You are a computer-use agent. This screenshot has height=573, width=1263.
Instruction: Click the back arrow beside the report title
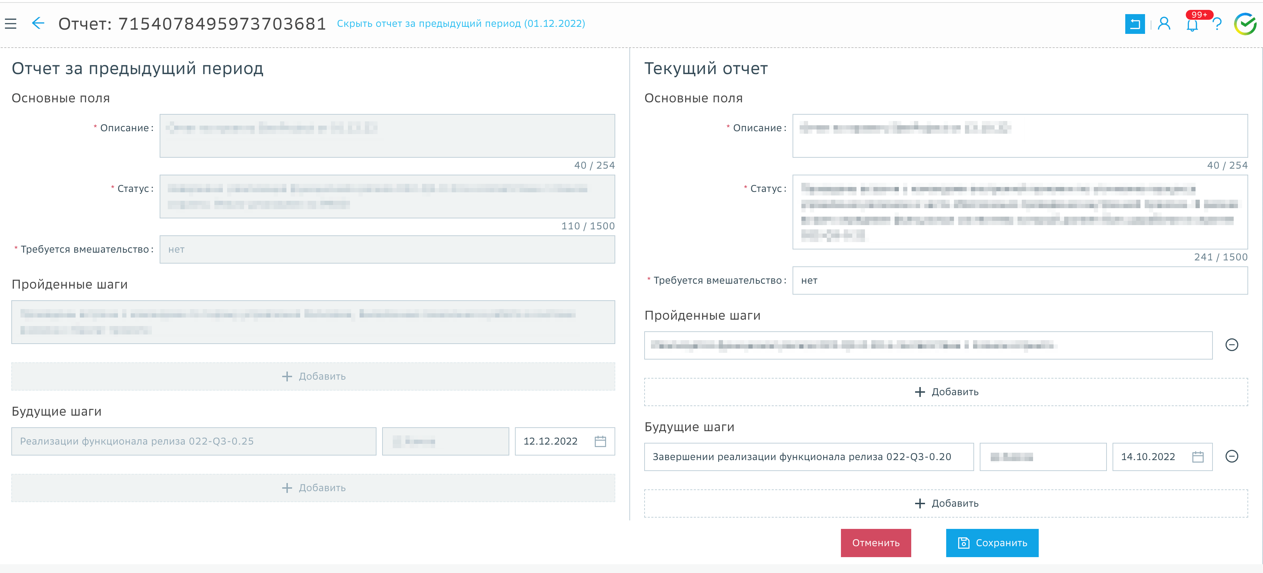click(x=38, y=23)
